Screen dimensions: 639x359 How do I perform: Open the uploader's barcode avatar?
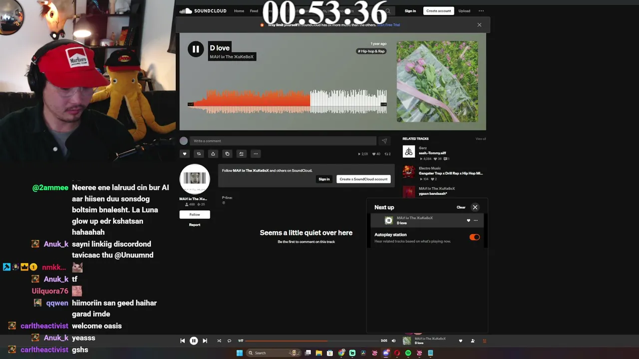tap(195, 179)
